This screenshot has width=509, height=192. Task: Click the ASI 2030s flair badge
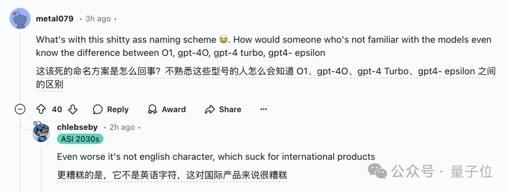(80, 139)
